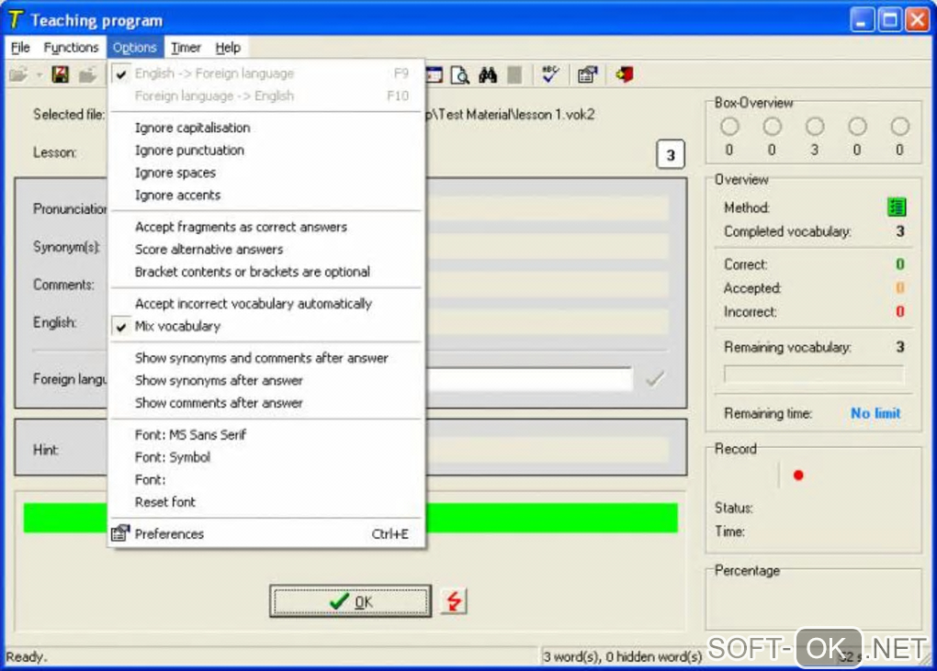Uncheck Mix vocabulary

pyautogui.click(x=266, y=327)
